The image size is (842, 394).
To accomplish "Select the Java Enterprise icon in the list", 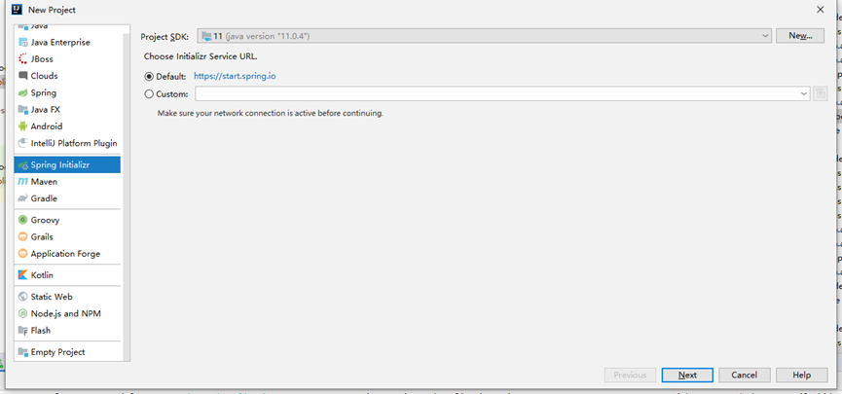I will 22,43.
